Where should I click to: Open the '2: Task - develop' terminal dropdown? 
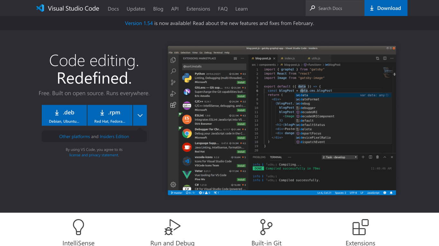tap(340, 157)
